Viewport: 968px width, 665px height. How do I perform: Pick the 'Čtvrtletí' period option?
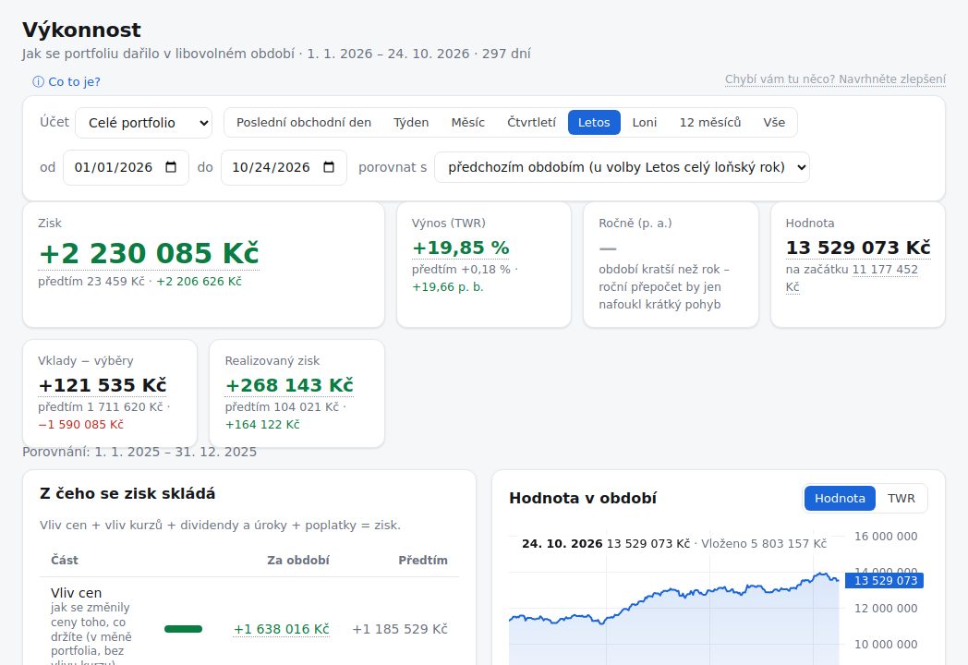coord(531,122)
